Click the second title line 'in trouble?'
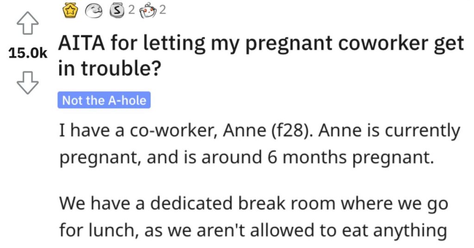Screen dimensions: 474x248 point(109,68)
